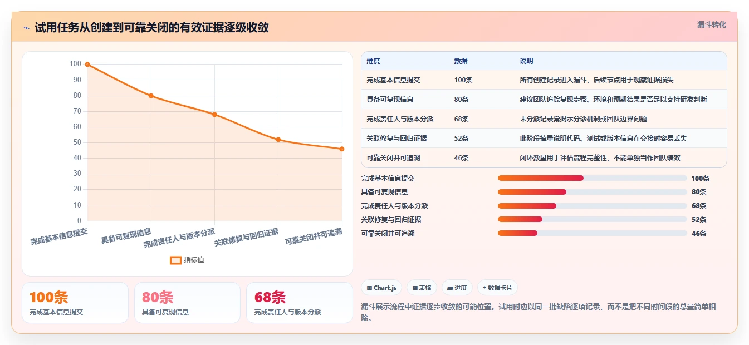Click 完成责任人与版本分派 in the table
Viewport: 749px width, 345px height.
(400, 119)
